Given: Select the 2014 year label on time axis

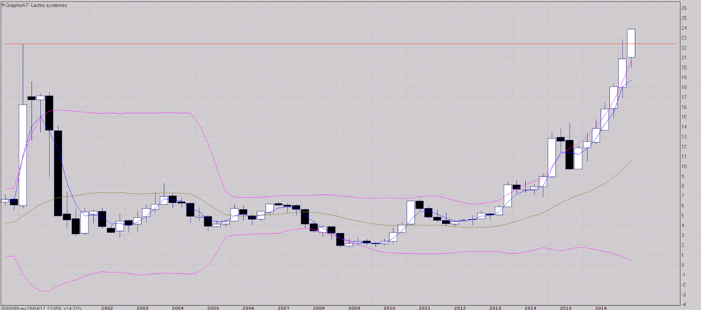Looking at the screenshot, I should [531, 308].
